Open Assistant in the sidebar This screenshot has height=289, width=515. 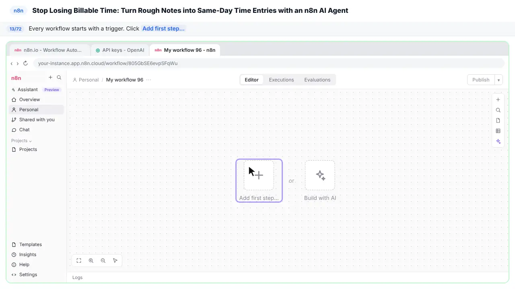coord(36,90)
